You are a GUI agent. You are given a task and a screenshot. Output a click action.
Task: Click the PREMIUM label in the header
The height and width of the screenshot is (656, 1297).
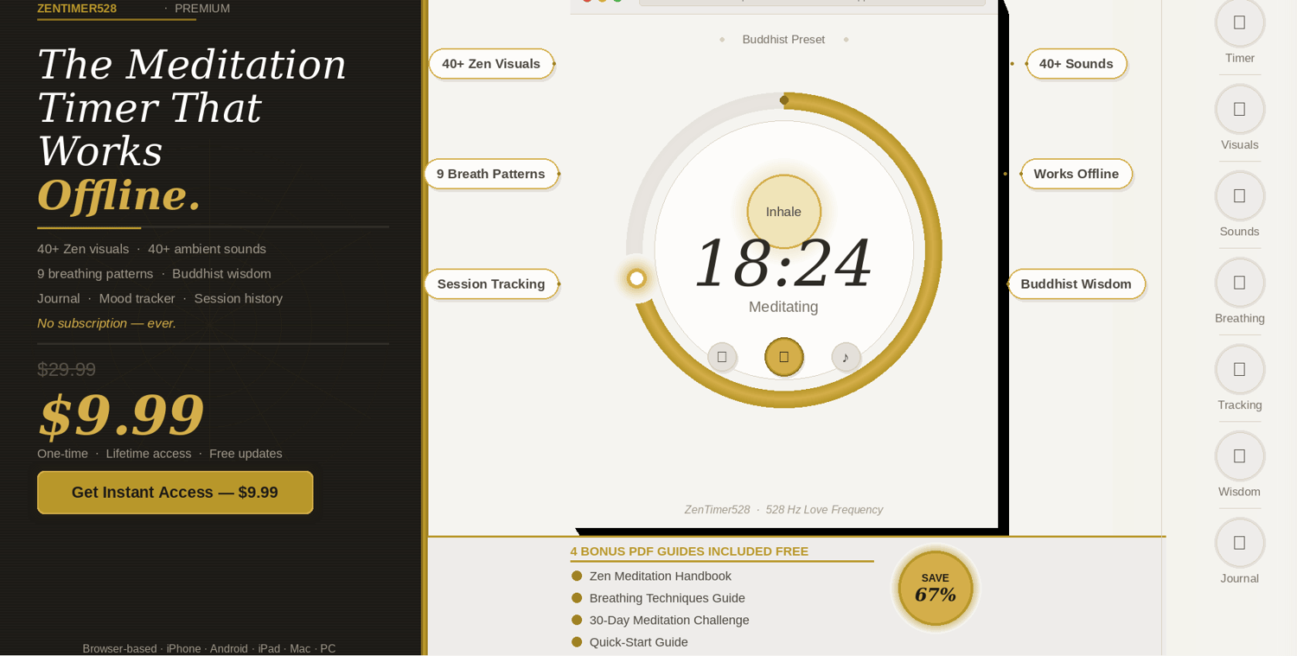(202, 9)
